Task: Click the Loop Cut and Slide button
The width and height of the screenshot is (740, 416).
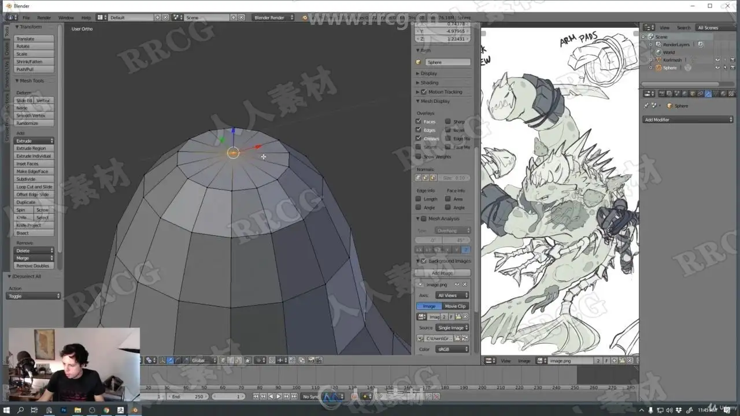Action: coord(34,187)
